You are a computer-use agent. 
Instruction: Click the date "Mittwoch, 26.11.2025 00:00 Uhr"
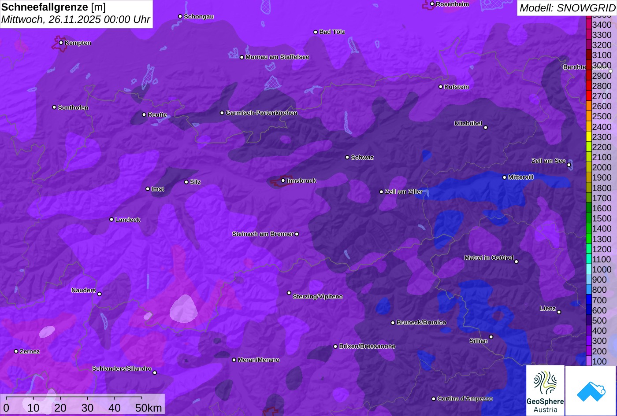point(76,20)
